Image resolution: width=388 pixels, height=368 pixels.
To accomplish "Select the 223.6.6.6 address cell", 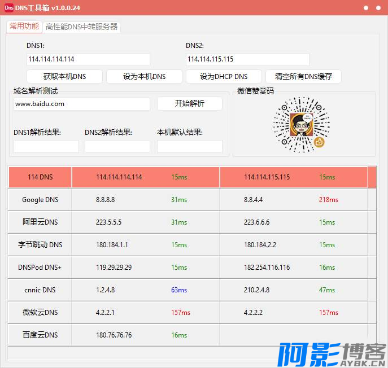I will [x=256, y=222].
